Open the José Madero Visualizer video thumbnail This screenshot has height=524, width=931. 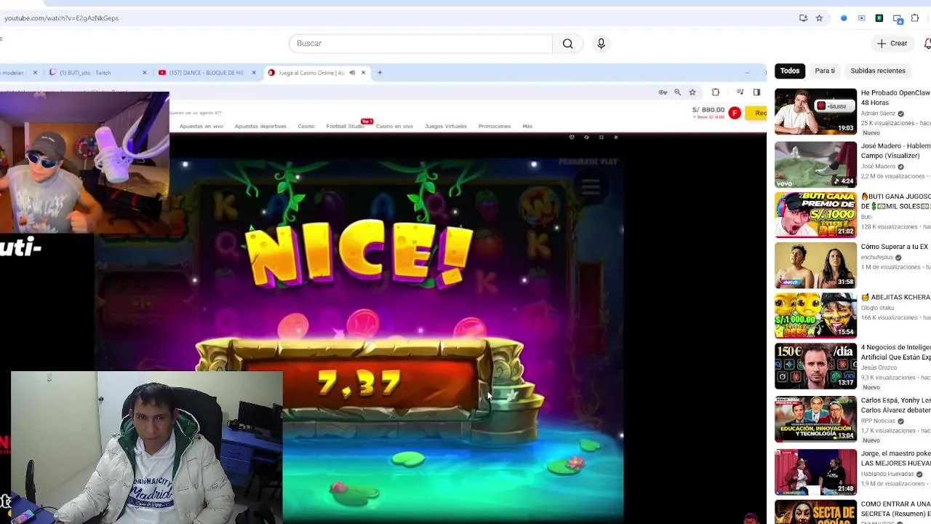[815, 164]
